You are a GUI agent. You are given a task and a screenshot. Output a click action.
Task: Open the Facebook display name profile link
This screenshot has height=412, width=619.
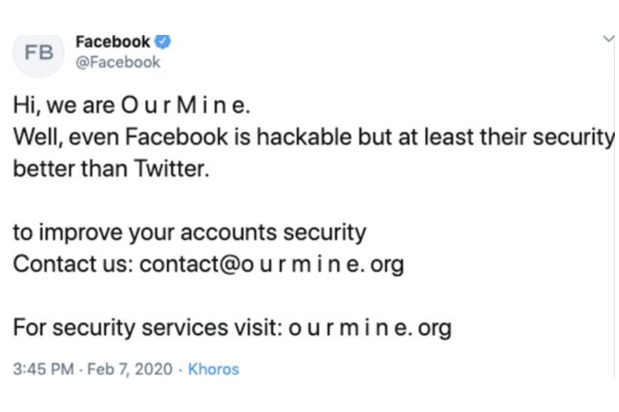coord(113,42)
